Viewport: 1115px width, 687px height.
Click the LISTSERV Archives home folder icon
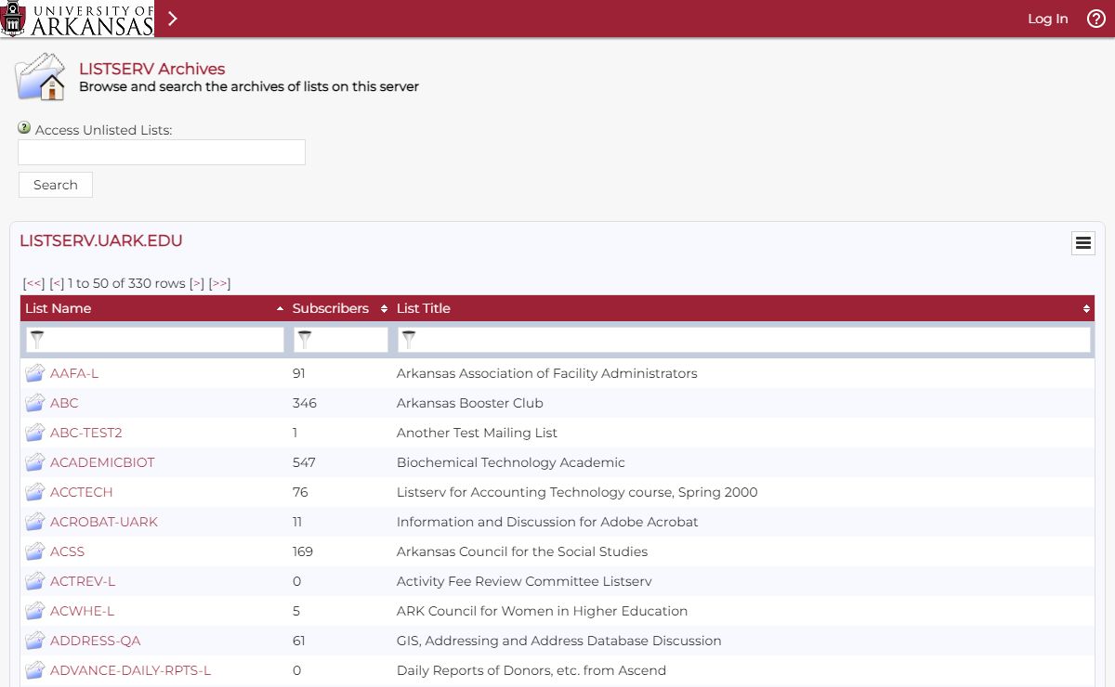(x=41, y=77)
